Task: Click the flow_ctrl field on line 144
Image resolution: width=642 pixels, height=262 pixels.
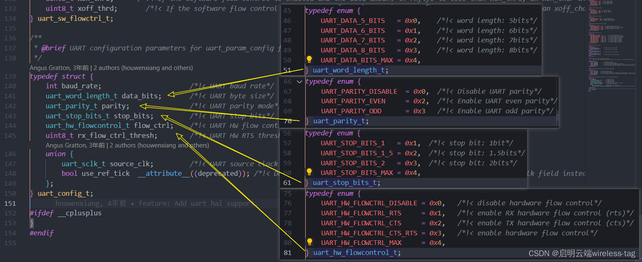Action: tap(152, 125)
